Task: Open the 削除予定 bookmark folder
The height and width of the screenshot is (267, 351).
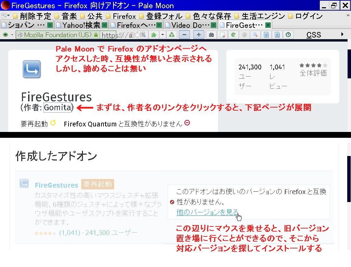Action: click(32, 16)
